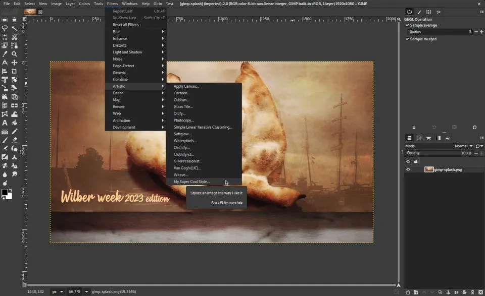Click My Super Cool Style filter entry

[191, 181]
